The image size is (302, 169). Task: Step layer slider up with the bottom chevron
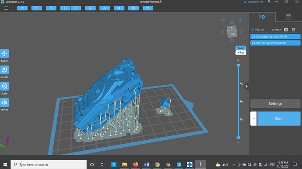click(x=239, y=142)
